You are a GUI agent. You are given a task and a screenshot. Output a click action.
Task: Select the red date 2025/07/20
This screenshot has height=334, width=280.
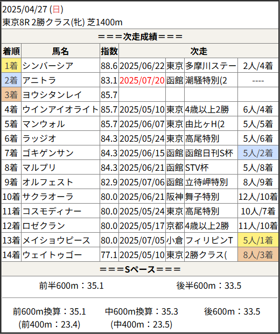[142, 80]
